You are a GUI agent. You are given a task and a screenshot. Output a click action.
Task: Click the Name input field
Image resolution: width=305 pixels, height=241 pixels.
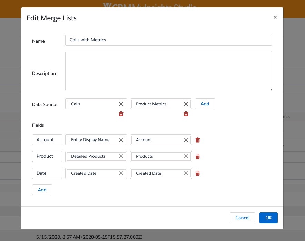[x=168, y=40]
